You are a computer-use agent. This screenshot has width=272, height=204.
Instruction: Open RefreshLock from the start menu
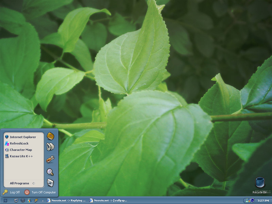(17, 143)
